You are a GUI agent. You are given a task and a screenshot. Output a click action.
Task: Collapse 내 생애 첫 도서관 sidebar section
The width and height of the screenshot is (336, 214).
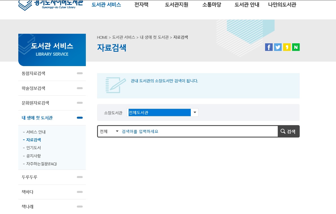pos(52,118)
